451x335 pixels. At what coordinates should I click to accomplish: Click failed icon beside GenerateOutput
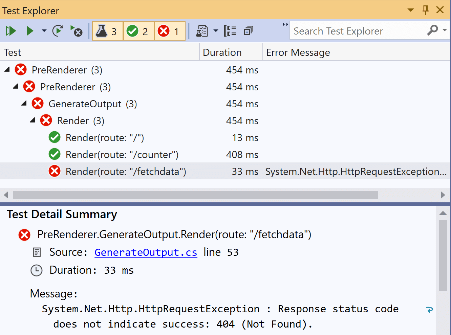point(38,104)
